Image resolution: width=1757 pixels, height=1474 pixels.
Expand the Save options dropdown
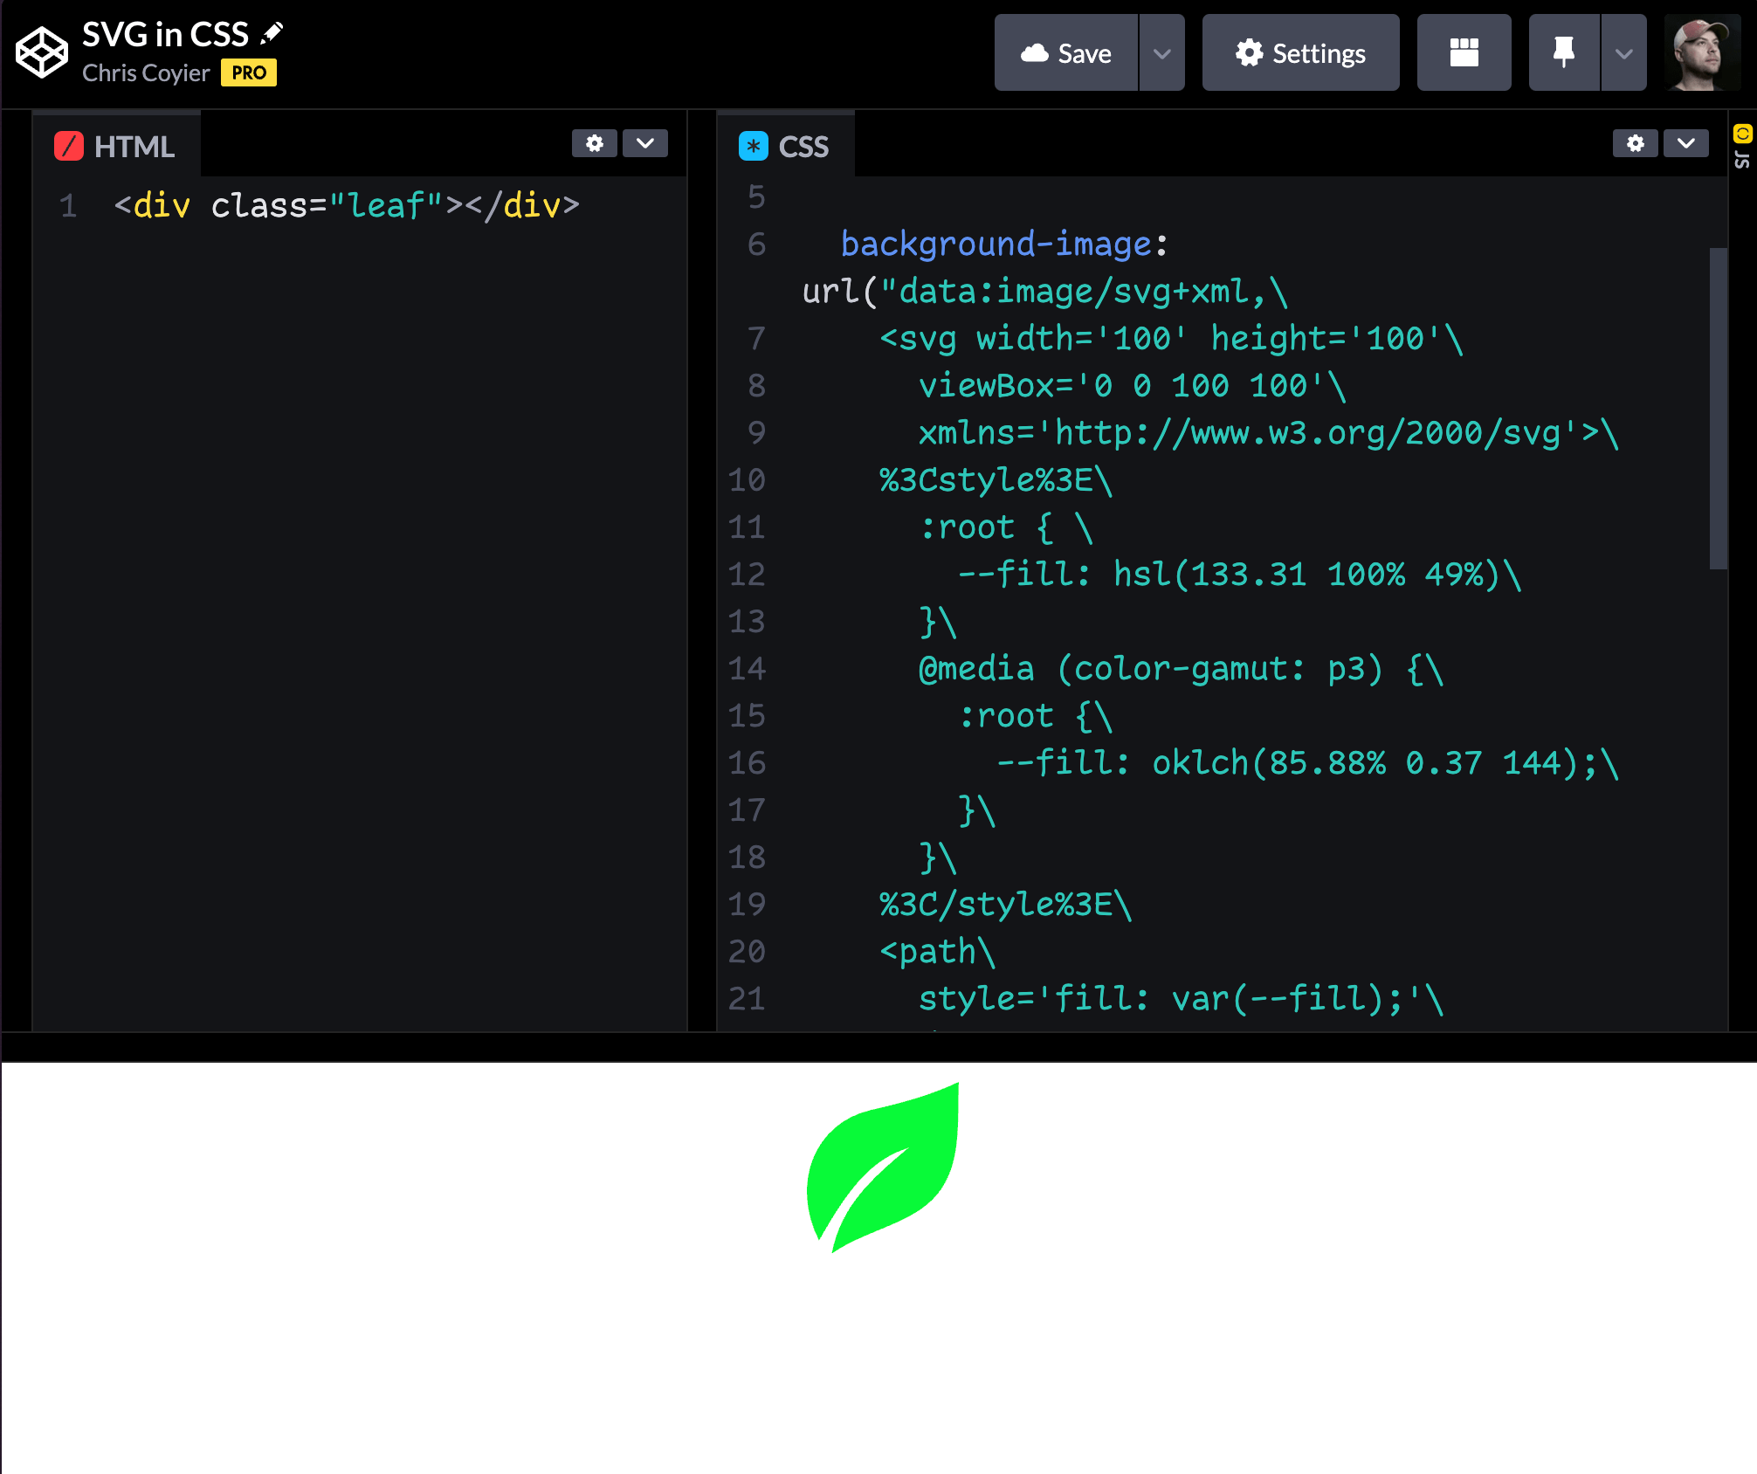tap(1161, 53)
